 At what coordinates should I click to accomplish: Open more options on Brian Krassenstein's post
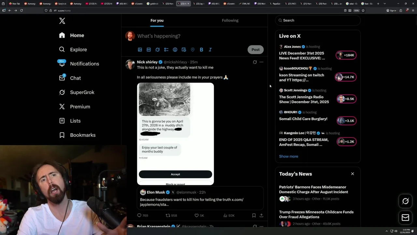(261, 226)
